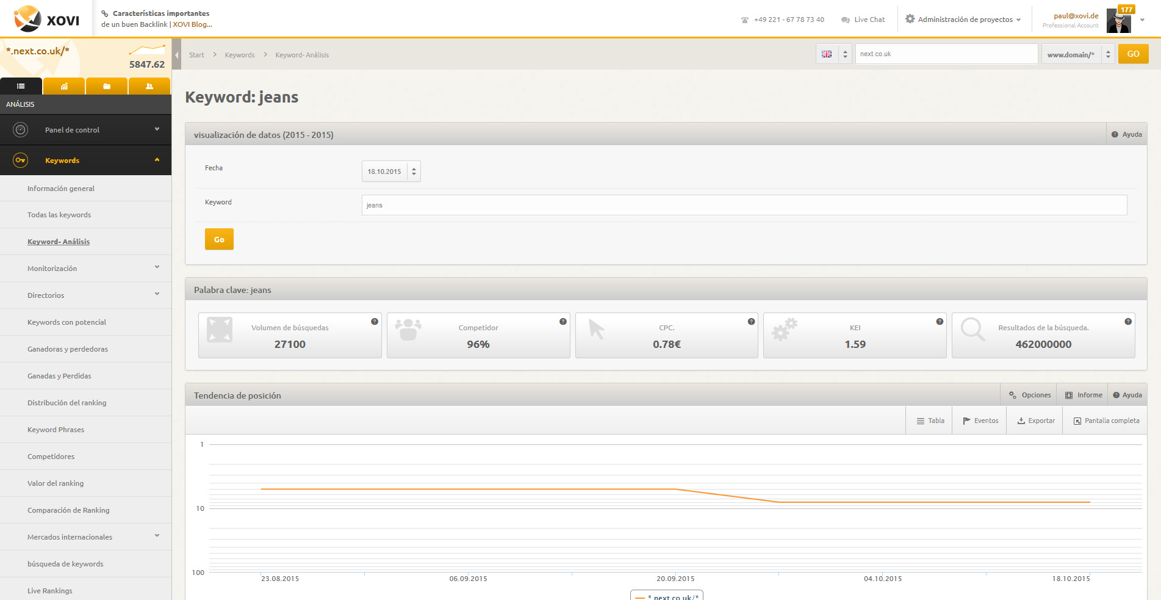This screenshot has width=1161, height=600.
Task: Click the KEI gears icon
Action: click(785, 330)
